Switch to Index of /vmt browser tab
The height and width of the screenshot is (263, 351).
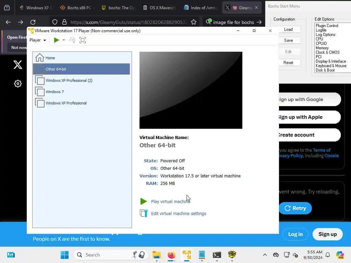tap(200, 8)
